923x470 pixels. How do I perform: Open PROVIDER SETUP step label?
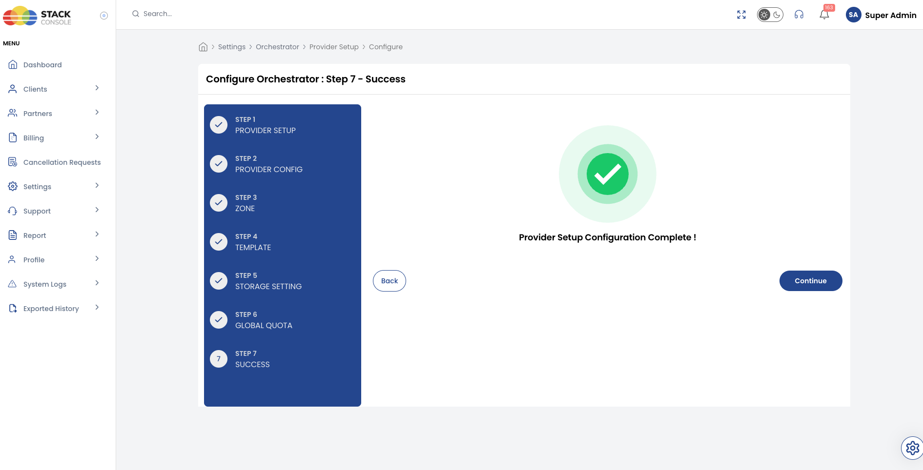266,131
